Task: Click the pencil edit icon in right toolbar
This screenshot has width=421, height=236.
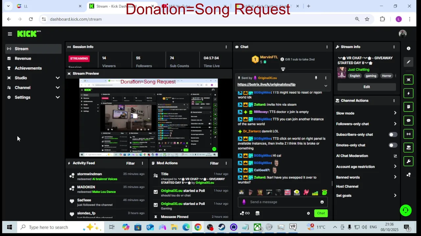Action: [x=409, y=62]
